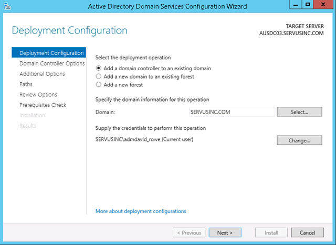Go to Additional Options step

(42, 74)
